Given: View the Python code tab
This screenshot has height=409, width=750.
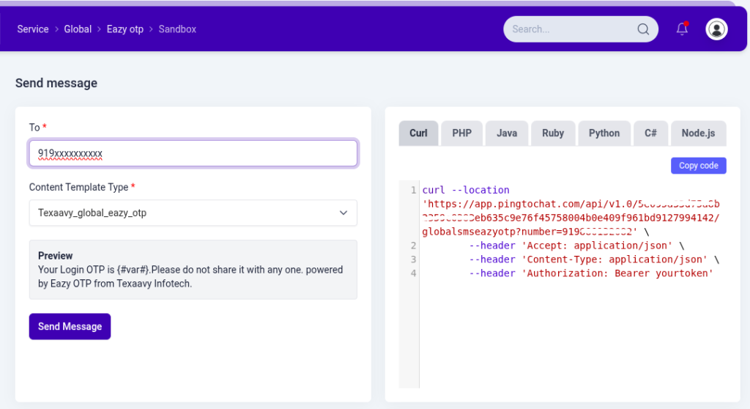Looking at the screenshot, I should point(604,133).
